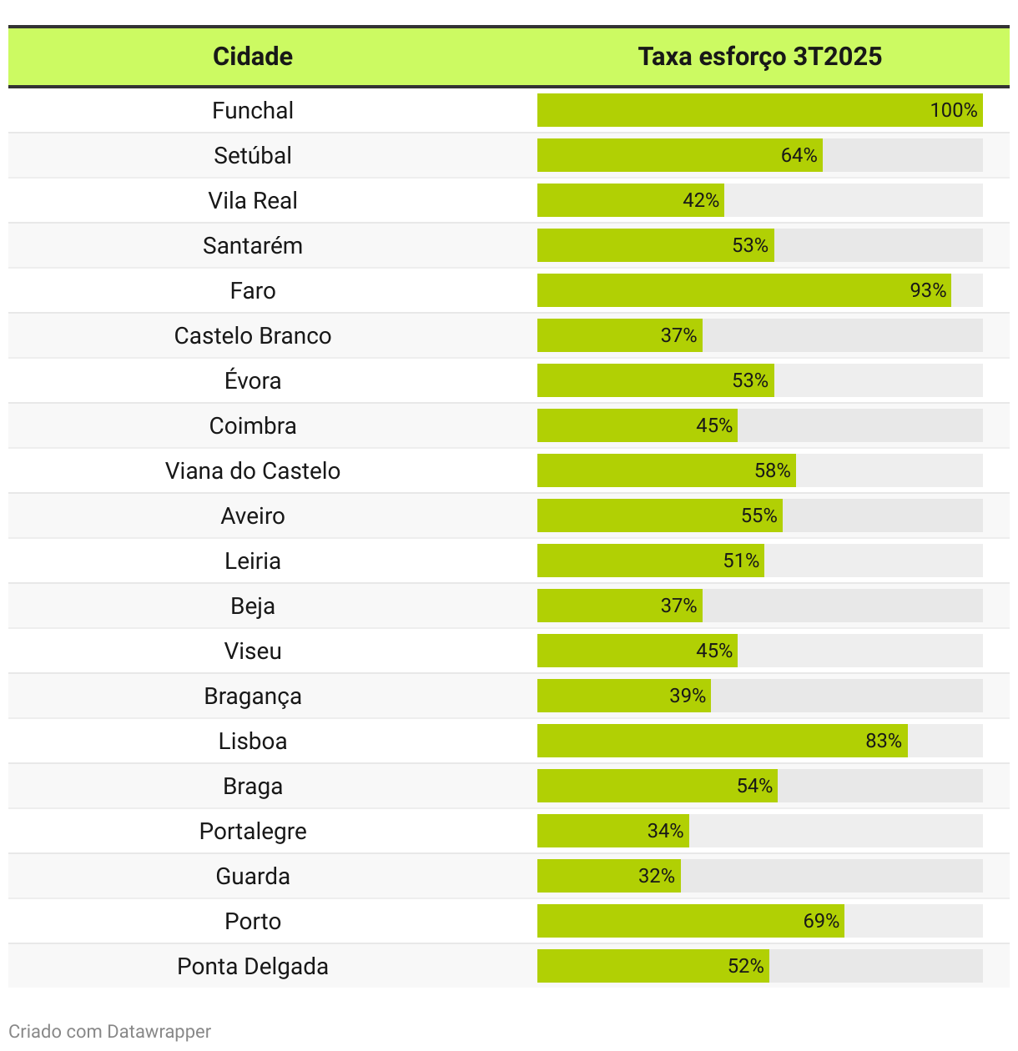The width and height of the screenshot is (1018, 1051).
Task: Select the Funchal 100% bar
Action: tap(760, 110)
